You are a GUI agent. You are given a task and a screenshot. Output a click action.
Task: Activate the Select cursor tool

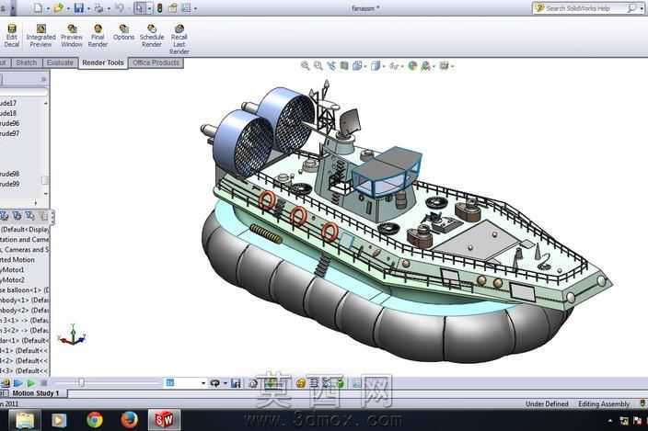point(140,8)
